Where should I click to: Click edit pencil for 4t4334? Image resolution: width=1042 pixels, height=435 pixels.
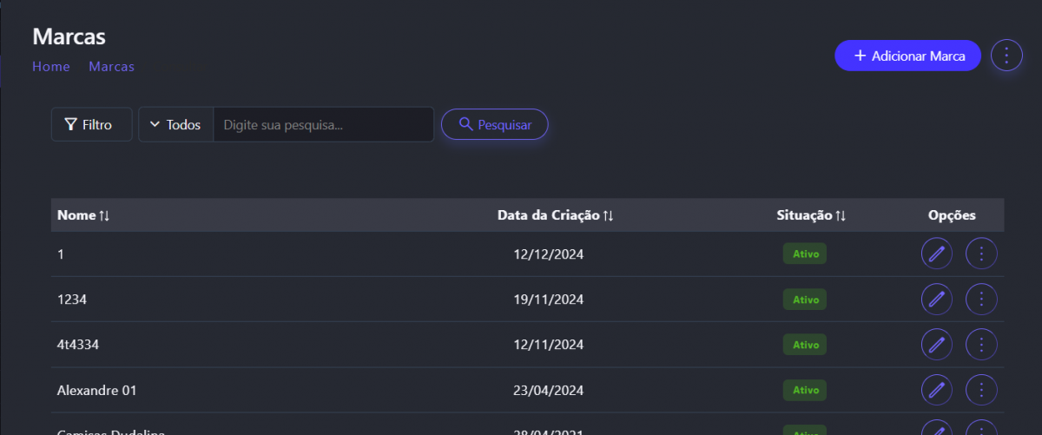coord(936,345)
